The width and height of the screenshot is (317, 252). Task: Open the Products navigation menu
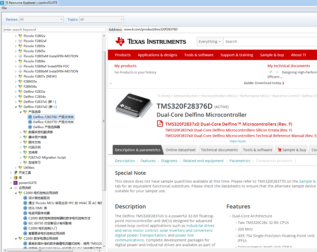click(x=123, y=55)
